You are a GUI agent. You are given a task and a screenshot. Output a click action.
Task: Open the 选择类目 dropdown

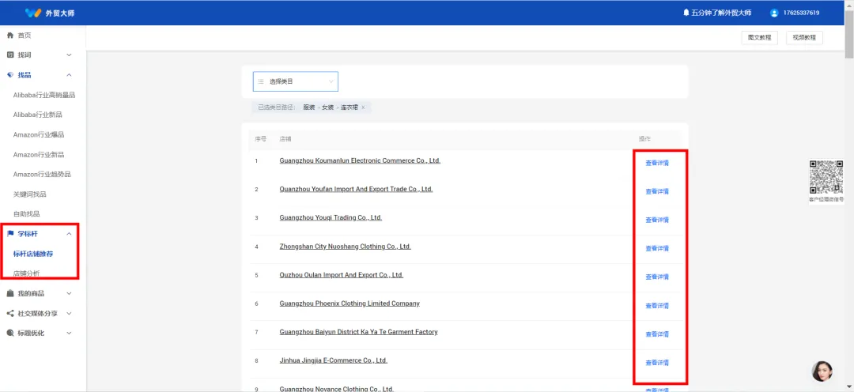click(x=295, y=81)
